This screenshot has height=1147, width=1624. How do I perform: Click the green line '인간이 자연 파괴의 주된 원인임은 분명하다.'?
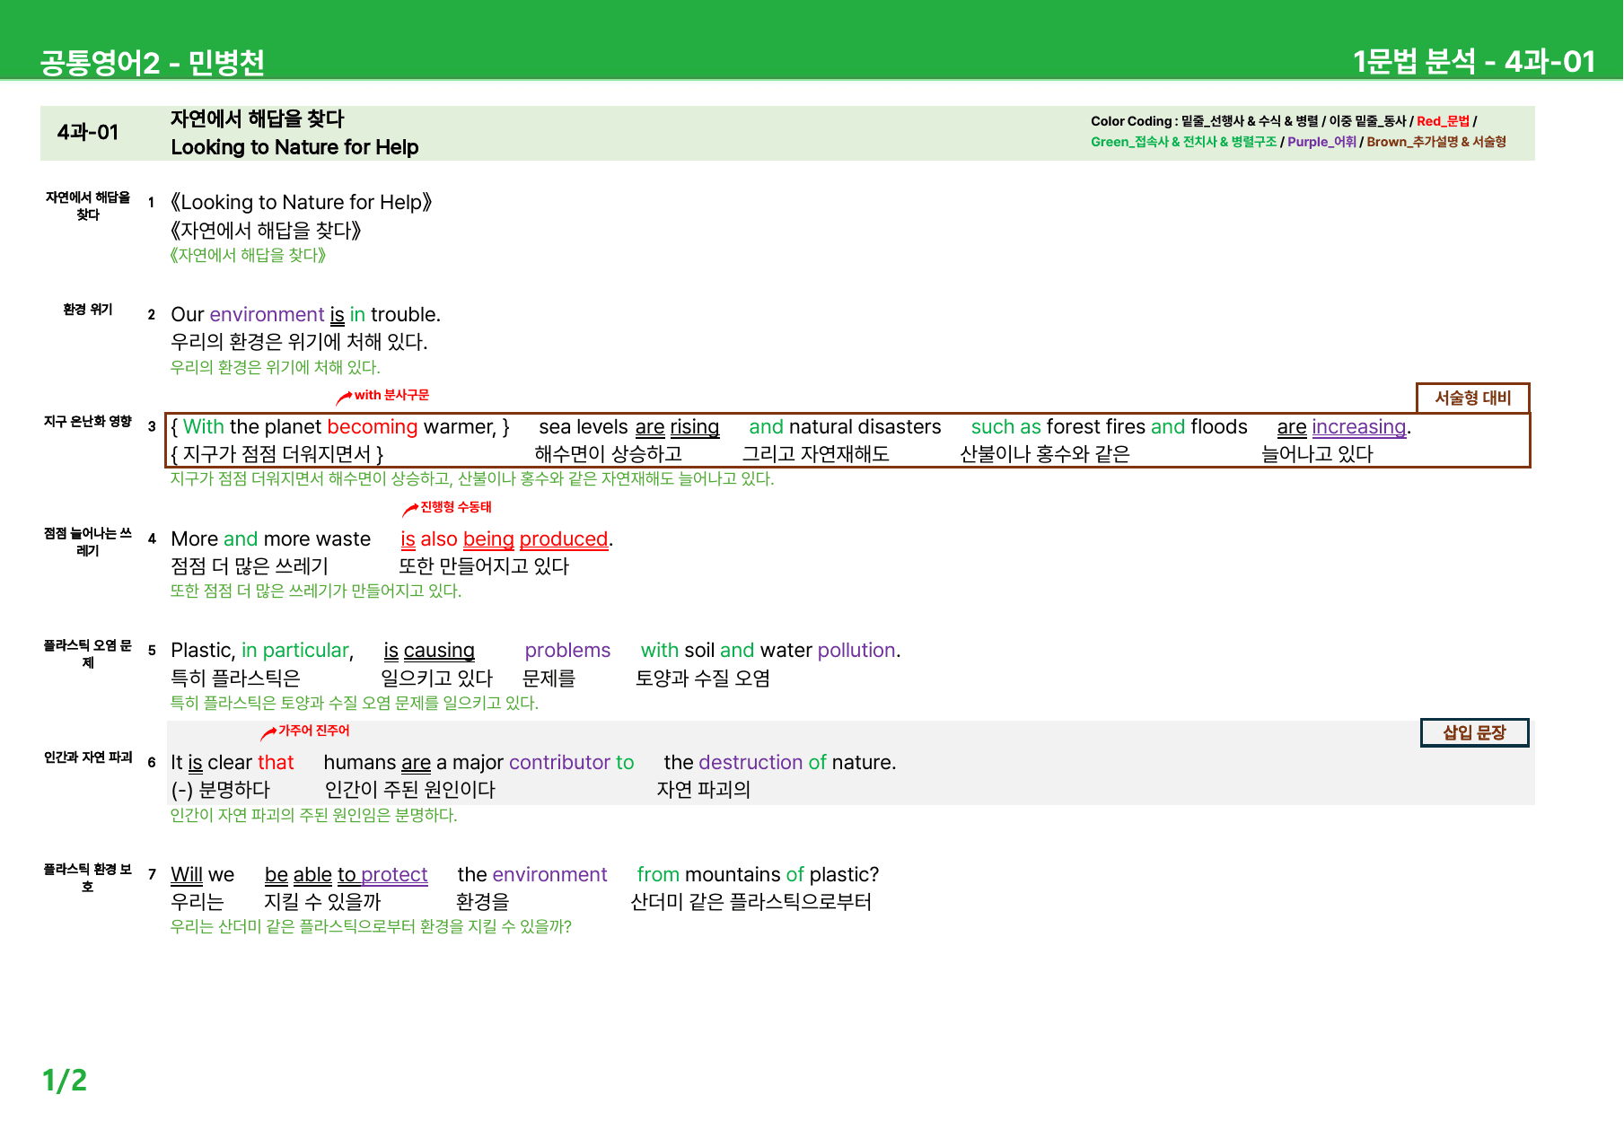pos(314,816)
